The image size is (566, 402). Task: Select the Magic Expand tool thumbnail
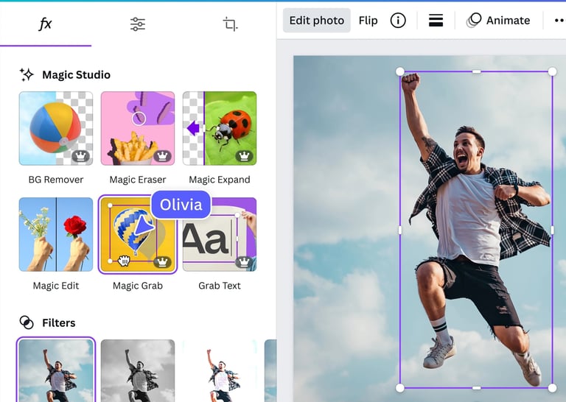(x=220, y=128)
